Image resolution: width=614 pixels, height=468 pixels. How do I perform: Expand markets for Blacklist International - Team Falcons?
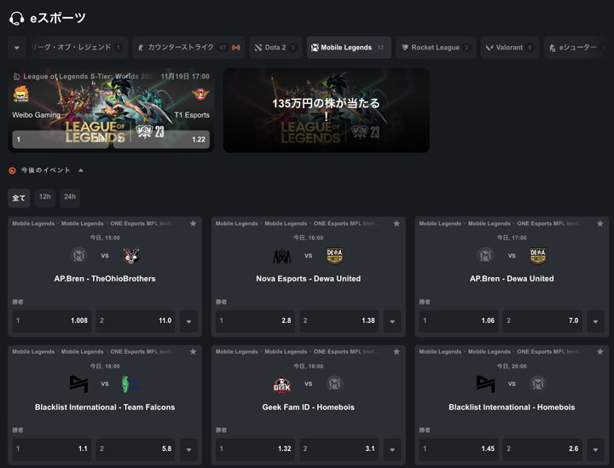pyautogui.click(x=188, y=449)
